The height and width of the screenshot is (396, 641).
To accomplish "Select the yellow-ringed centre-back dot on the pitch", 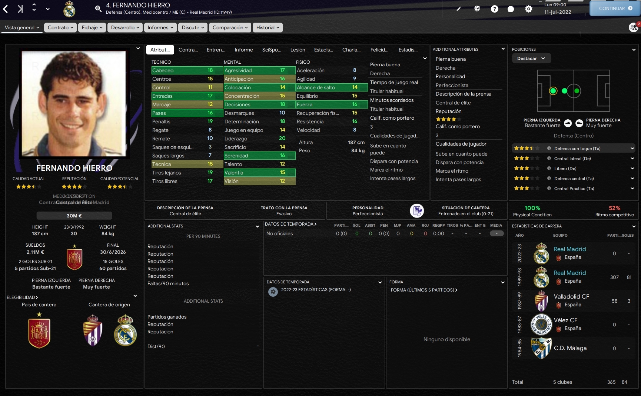I will coord(553,91).
